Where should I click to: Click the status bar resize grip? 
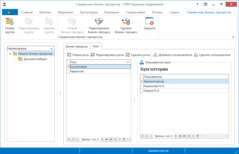click(x=236, y=152)
